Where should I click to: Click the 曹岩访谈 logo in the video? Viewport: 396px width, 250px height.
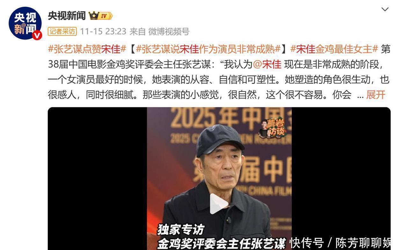272,129
